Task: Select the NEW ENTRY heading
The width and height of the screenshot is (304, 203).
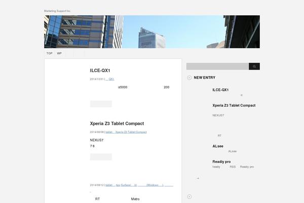Action: pos(205,78)
